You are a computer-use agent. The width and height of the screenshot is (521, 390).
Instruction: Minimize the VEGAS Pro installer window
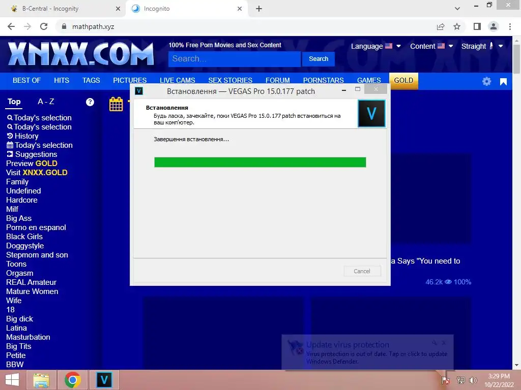coord(344,90)
